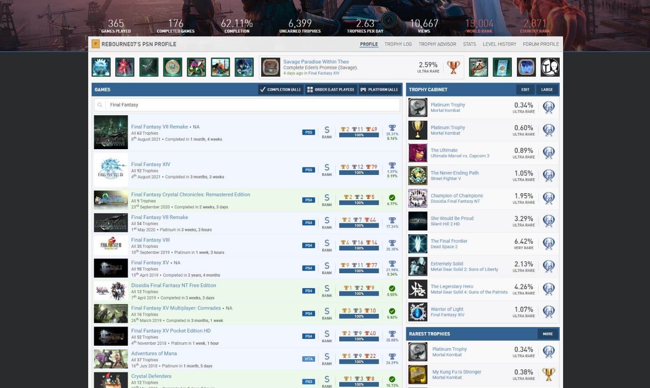Switch to the Profile tab
The image size is (650, 388).
pos(369,44)
